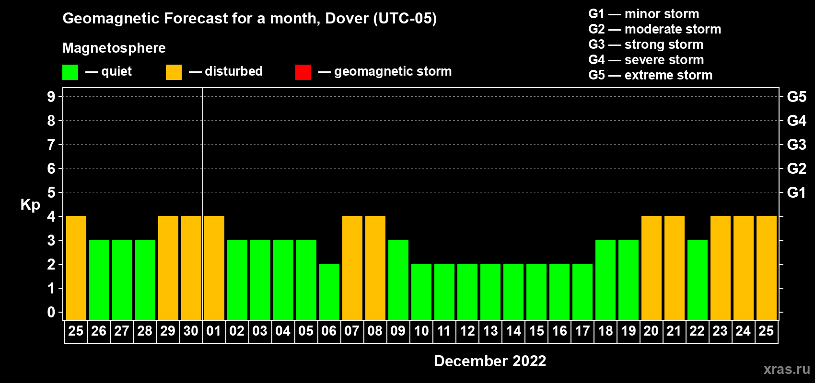This screenshot has height=383, width=815.
Task: Click the orange bar for date 01
Action: (214, 268)
